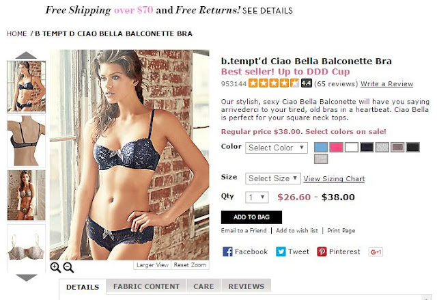Screen dimensions: 437x300
Task: Share via the Twitter Tweet icon
Action: point(281,251)
